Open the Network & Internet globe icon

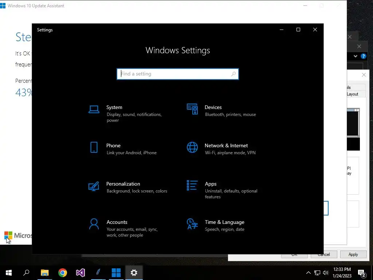[x=192, y=147]
